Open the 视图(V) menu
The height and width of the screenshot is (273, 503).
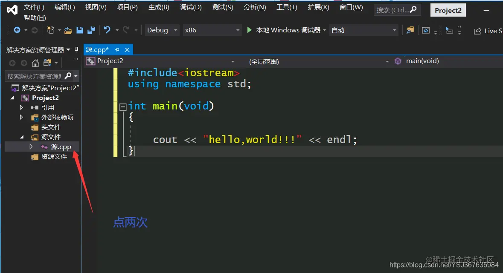coord(96,7)
